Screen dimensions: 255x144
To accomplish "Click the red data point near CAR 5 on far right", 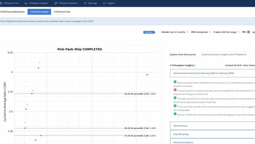I will [x=147, y=74].
